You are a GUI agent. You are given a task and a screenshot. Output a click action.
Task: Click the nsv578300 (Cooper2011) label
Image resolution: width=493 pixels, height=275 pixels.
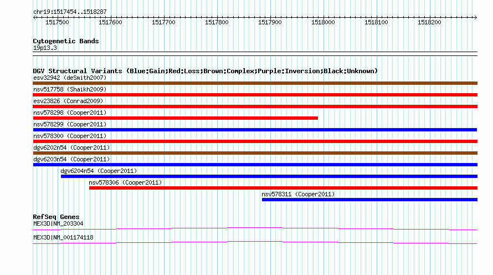coord(70,136)
